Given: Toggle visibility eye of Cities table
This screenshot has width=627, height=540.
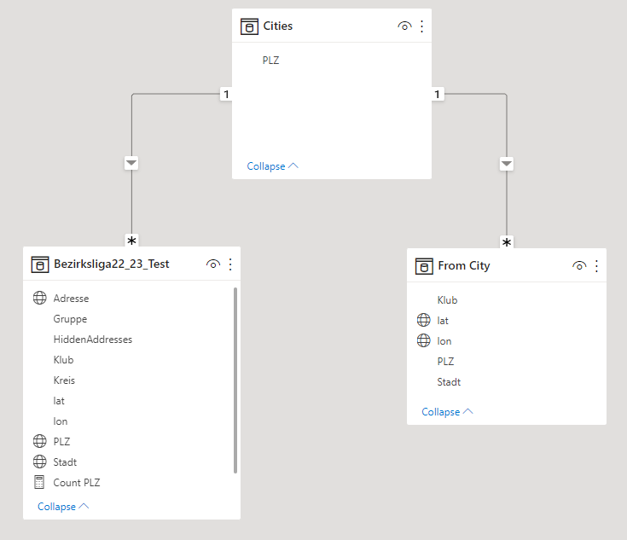Looking at the screenshot, I should pos(404,26).
